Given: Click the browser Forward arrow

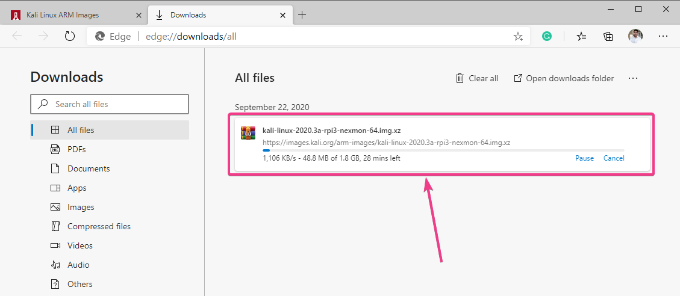Looking at the screenshot, I should [43, 37].
